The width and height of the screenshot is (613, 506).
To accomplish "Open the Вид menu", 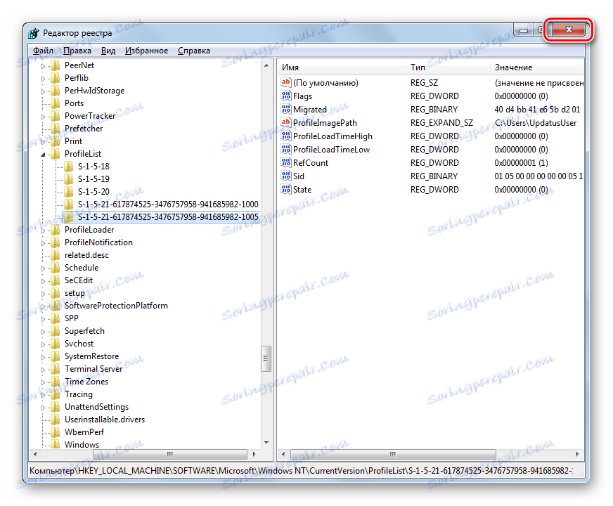I will click(108, 51).
